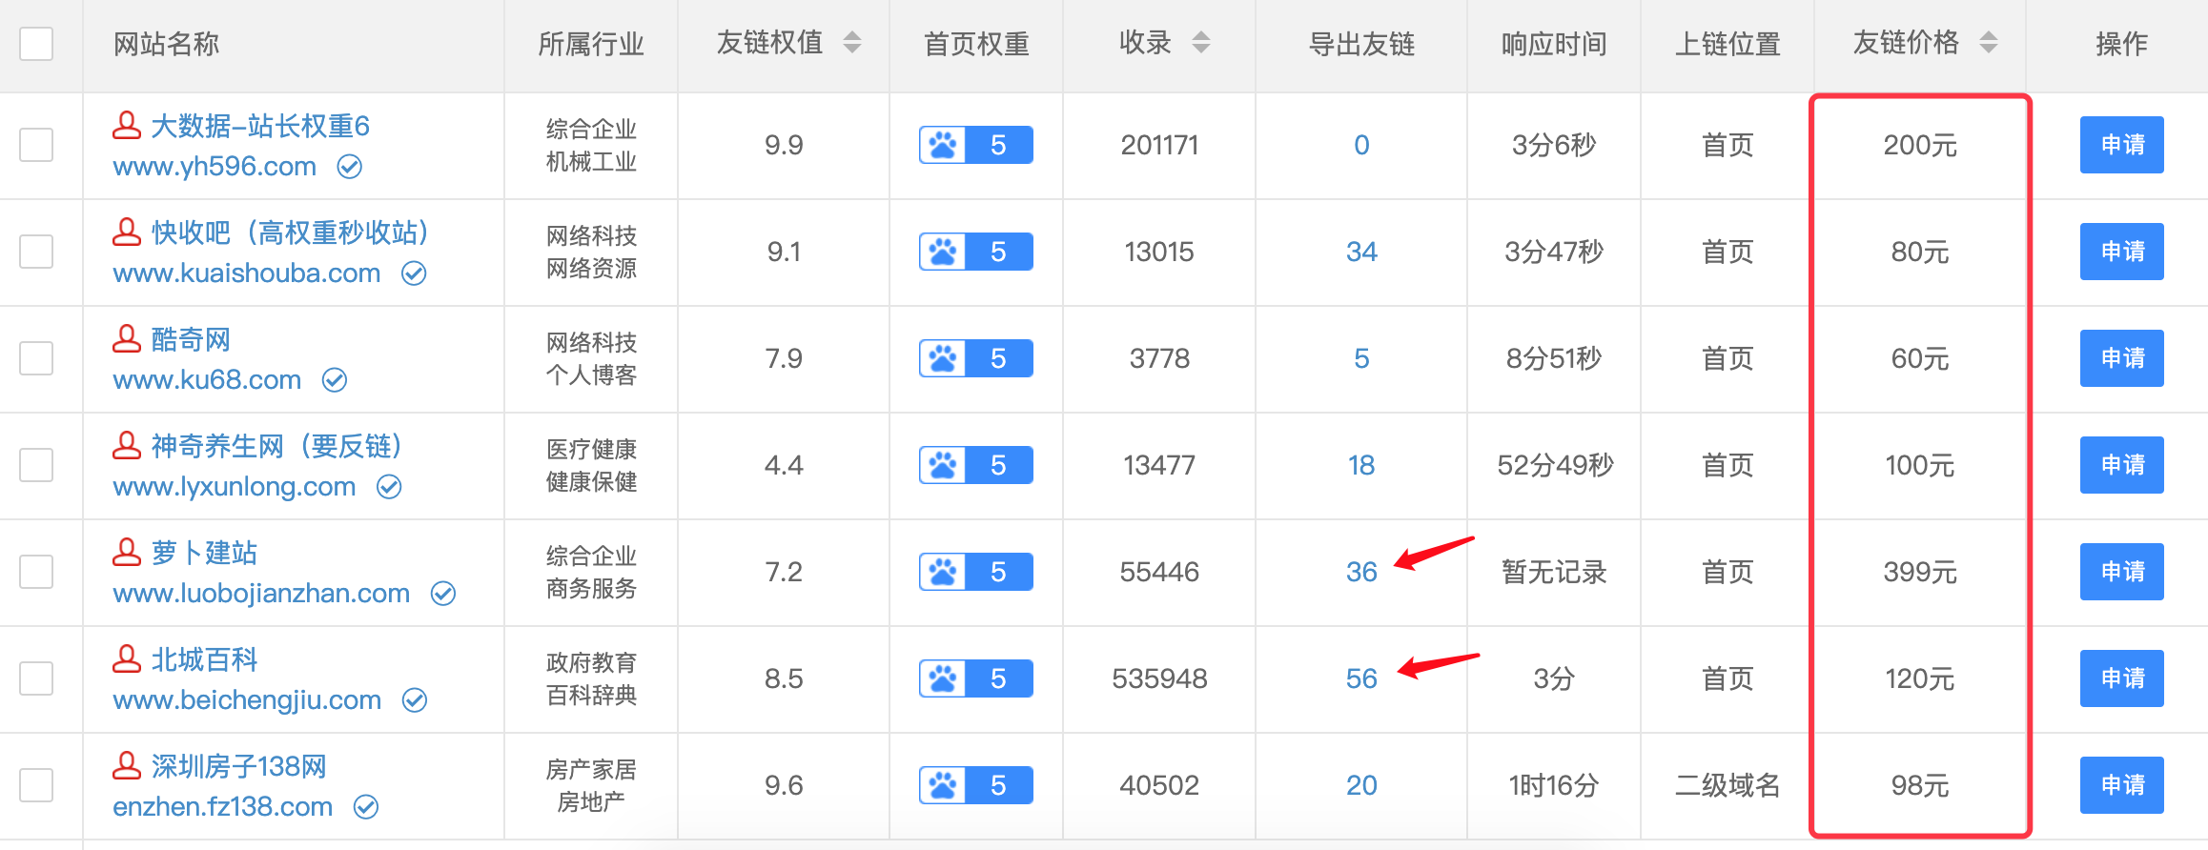Tick the select-all checkbox in header
2208x850 pixels.
[x=36, y=44]
